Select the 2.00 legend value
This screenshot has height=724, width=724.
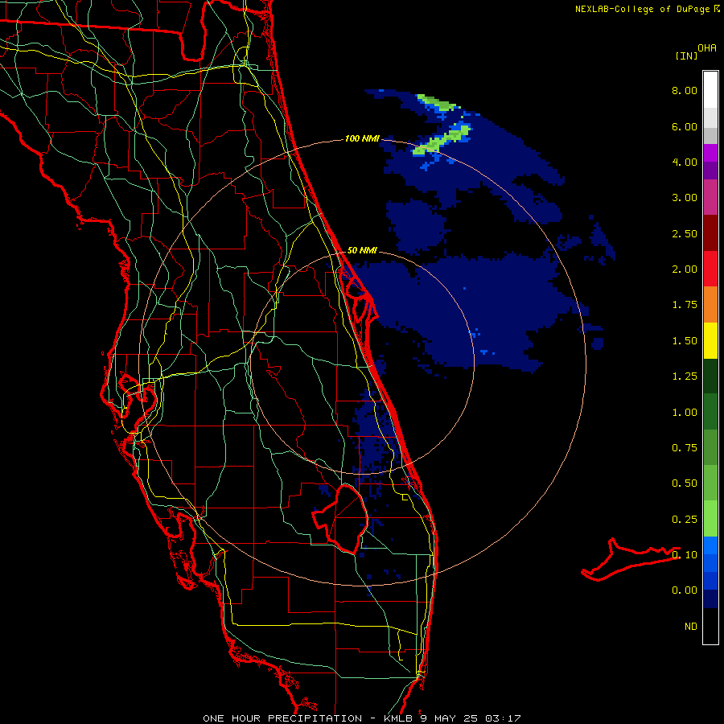coord(685,269)
